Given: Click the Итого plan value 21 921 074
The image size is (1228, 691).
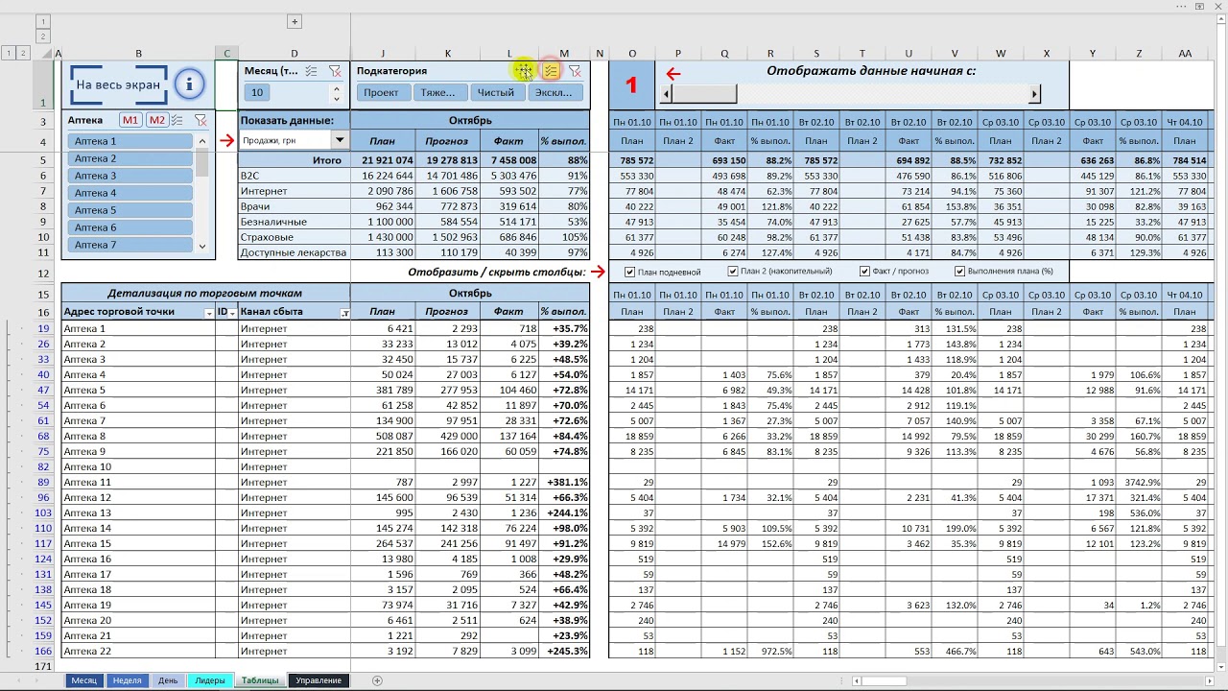Looking at the screenshot, I should [382, 160].
